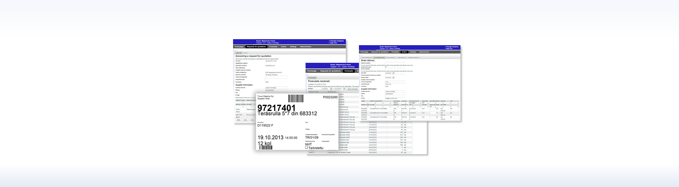Open To be invoiced sub-tab
This screenshot has width=679, height=187.
pos(391,58)
